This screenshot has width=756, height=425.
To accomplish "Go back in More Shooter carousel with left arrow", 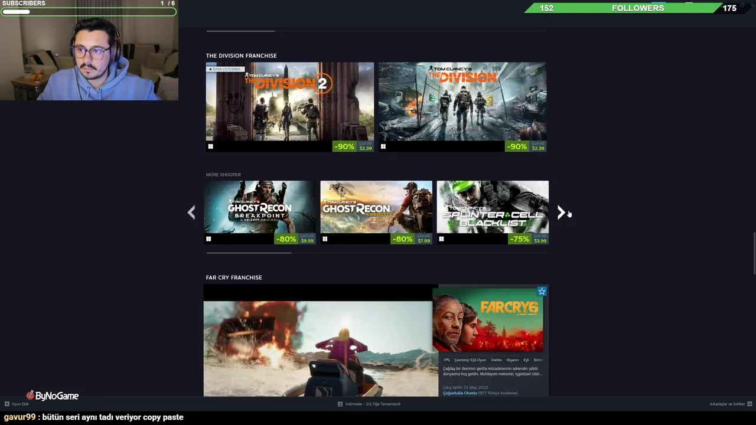I will pos(191,212).
